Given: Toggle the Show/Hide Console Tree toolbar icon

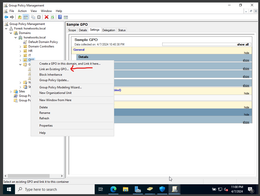Looking at the screenshot, I should tap(25, 17).
